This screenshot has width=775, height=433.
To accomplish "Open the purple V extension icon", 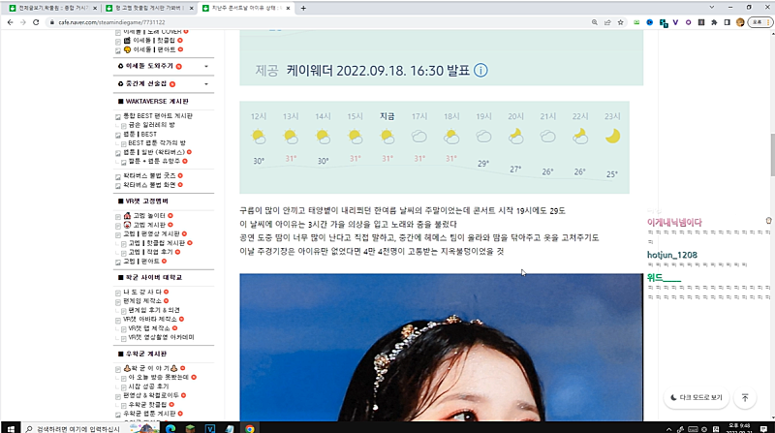I will (x=675, y=22).
